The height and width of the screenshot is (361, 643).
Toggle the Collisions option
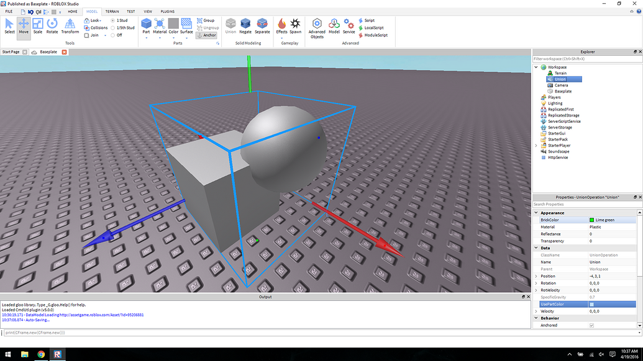point(96,28)
